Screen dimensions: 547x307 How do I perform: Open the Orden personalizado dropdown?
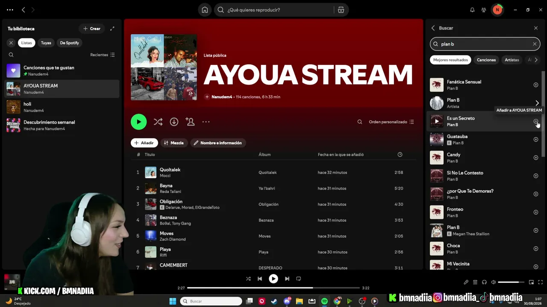[391, 122]
